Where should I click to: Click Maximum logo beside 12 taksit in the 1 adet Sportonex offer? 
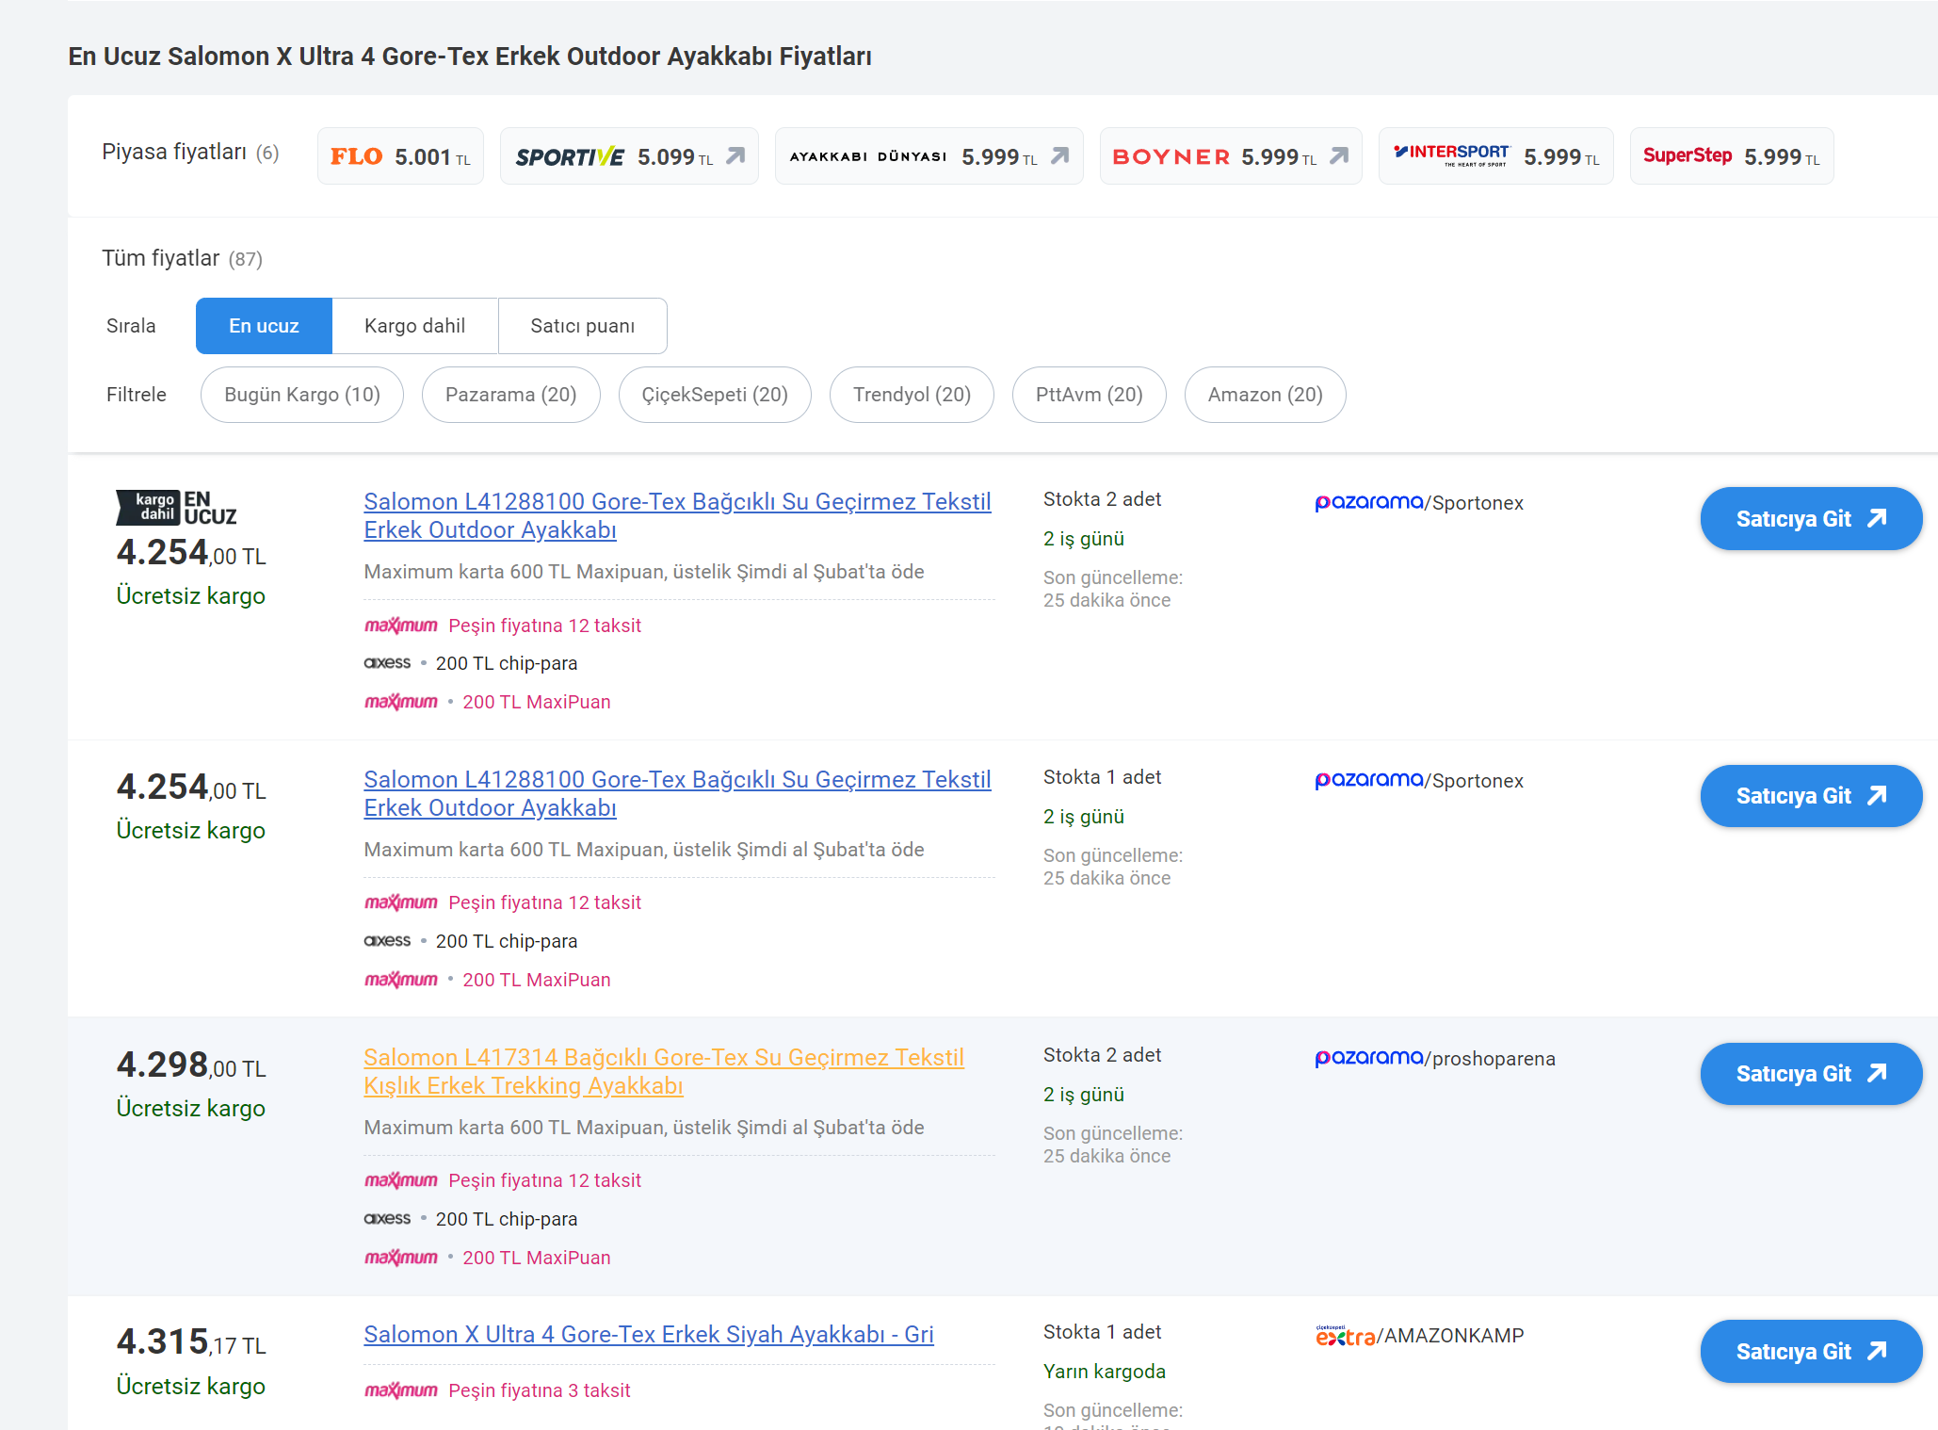[401, 902]
